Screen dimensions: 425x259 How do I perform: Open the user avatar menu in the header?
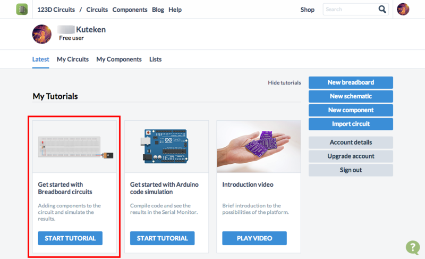403,10
